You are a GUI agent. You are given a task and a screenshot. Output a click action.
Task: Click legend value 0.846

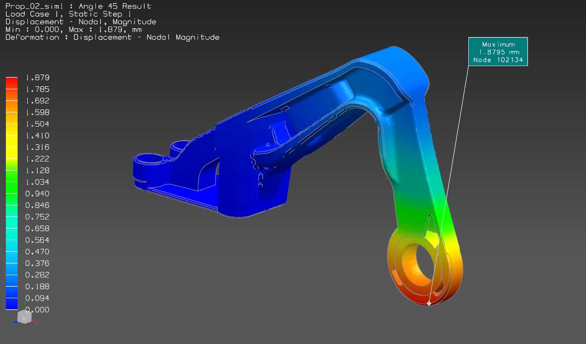tap(37, 205)
